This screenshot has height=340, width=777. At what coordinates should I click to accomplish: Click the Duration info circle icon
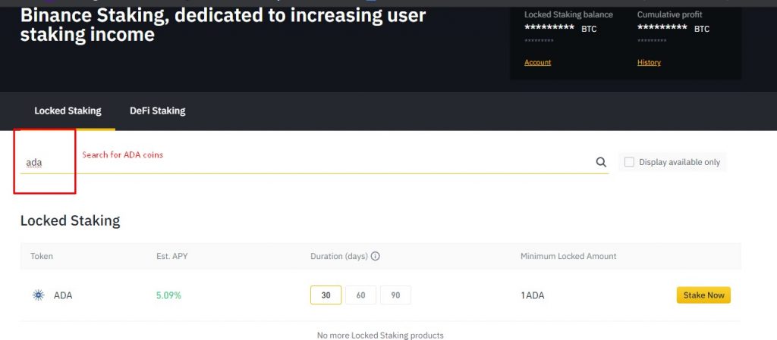point(375,256)
